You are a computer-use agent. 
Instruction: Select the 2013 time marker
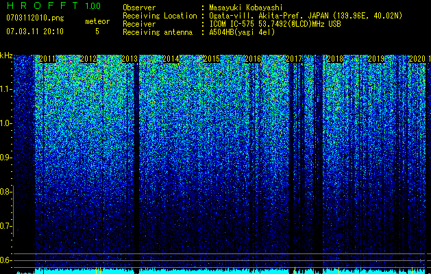tap(130, 59)
